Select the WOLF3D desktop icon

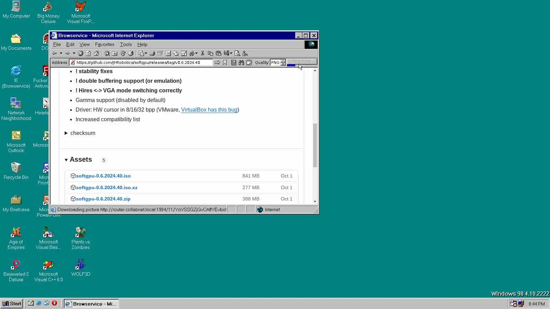coord(80,268)
